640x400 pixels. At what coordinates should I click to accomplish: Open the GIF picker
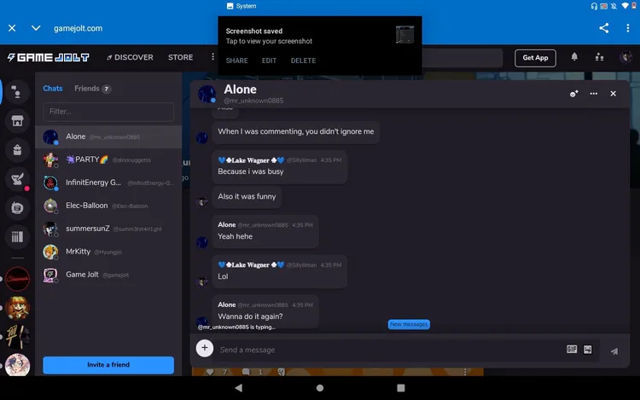[572, 349]
